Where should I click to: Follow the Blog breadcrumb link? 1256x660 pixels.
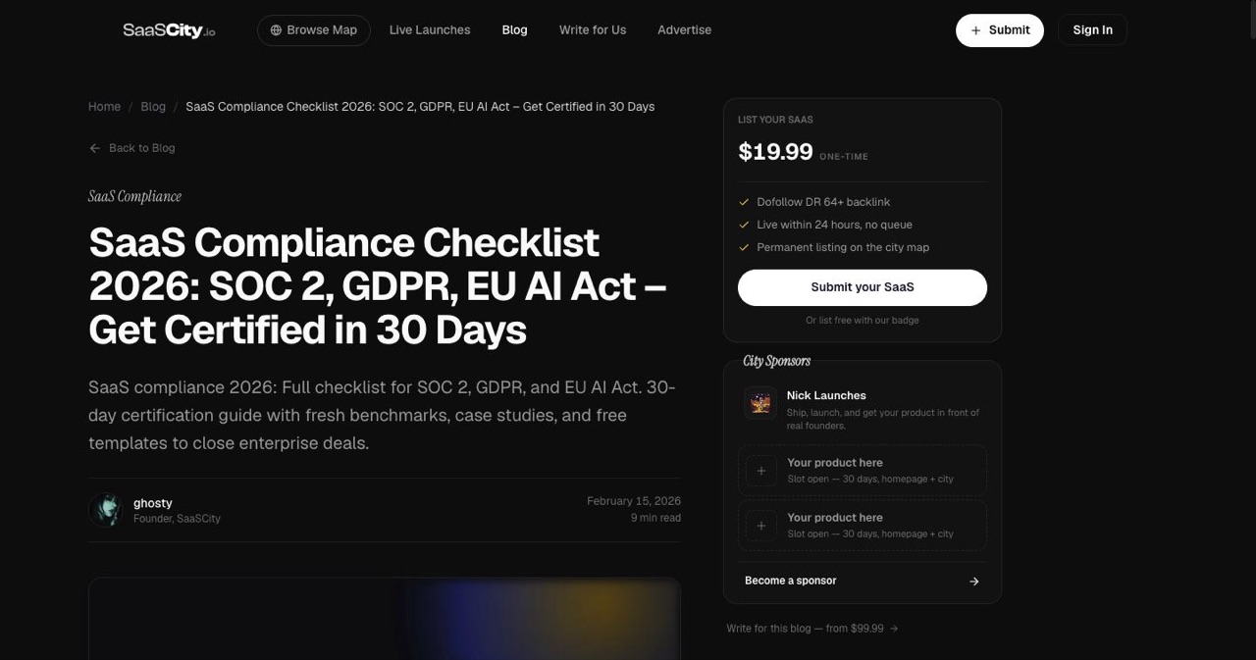[x=153, y=107]
